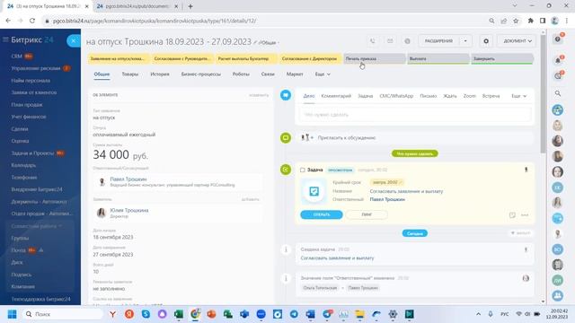
Task: Open a new browser tab with plus
Action: pos(190,6)
